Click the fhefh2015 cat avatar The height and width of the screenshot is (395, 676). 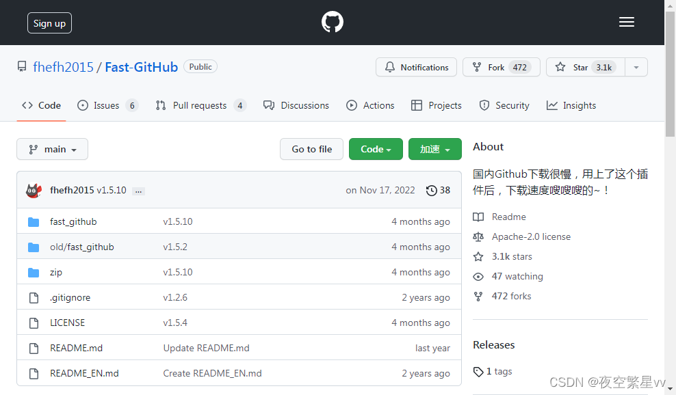click(x=34, y=191)
